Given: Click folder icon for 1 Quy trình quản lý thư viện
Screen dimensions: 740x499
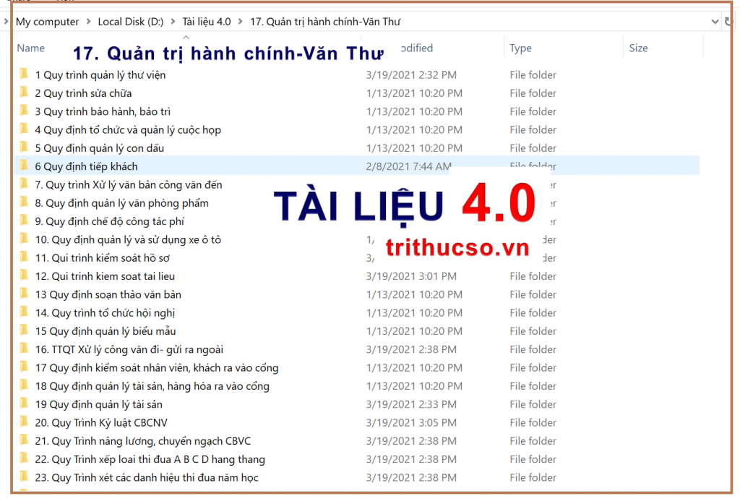Looking at the screenshot, I should [x=24, y=74].
